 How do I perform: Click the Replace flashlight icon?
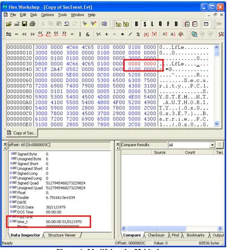coord(94,24)
